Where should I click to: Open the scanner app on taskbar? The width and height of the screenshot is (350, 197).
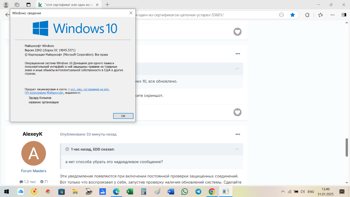click(89, 191)
